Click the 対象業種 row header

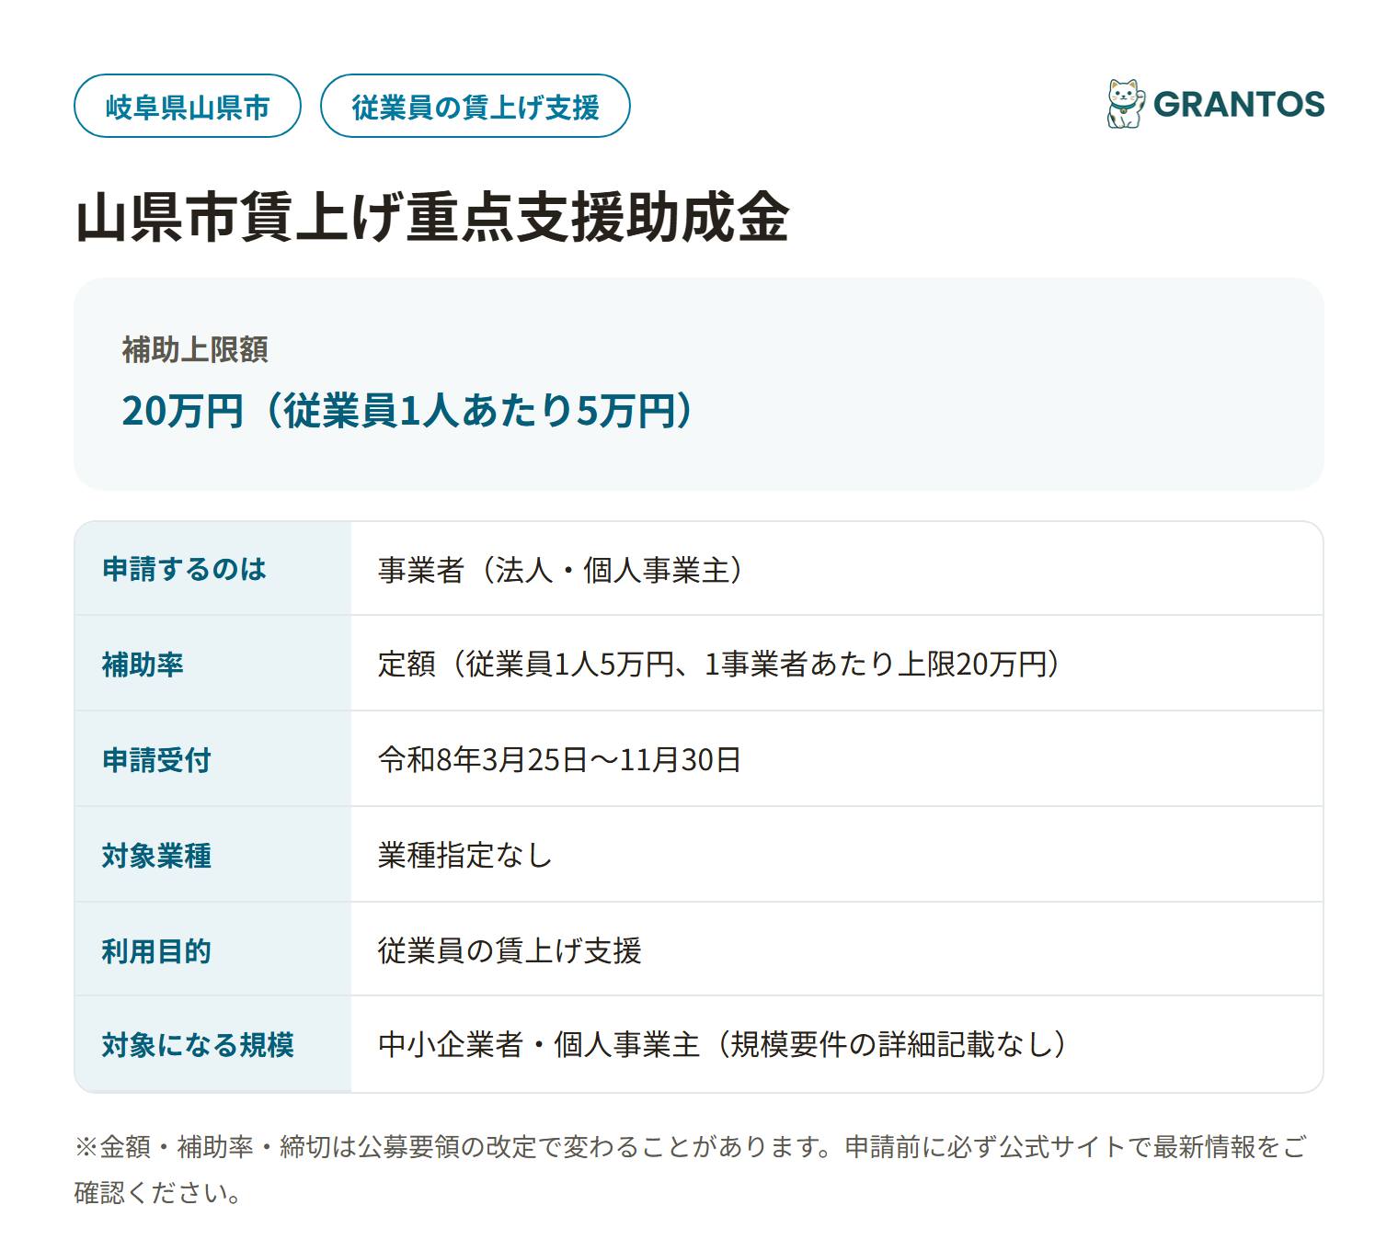(x=212, y=855)
